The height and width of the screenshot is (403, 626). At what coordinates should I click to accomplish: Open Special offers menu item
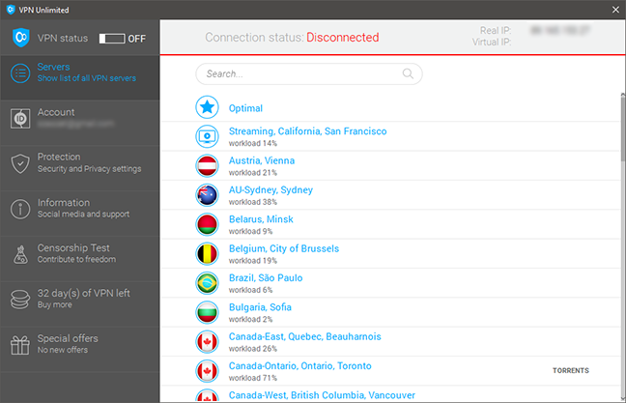[80, 350]
